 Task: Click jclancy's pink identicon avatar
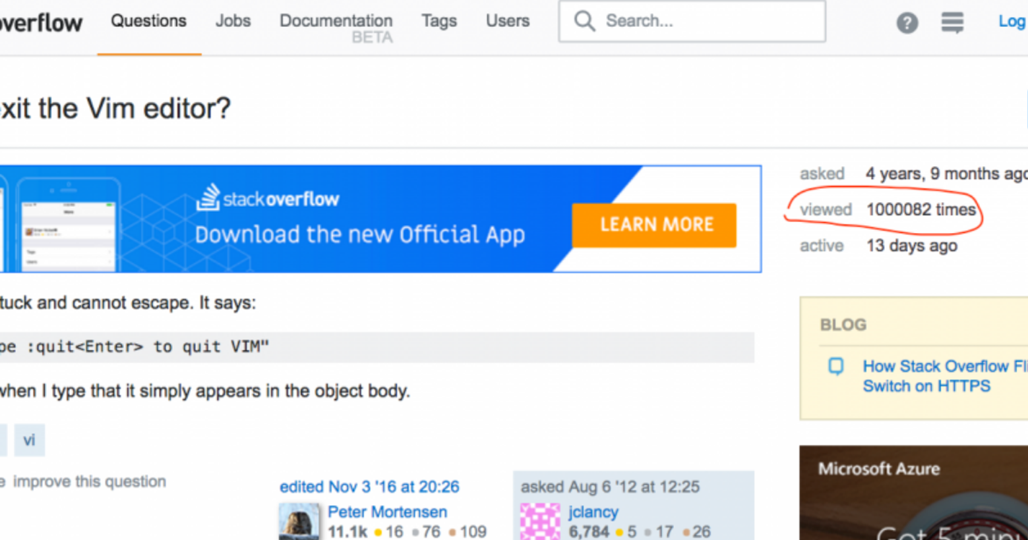[539, 522]
